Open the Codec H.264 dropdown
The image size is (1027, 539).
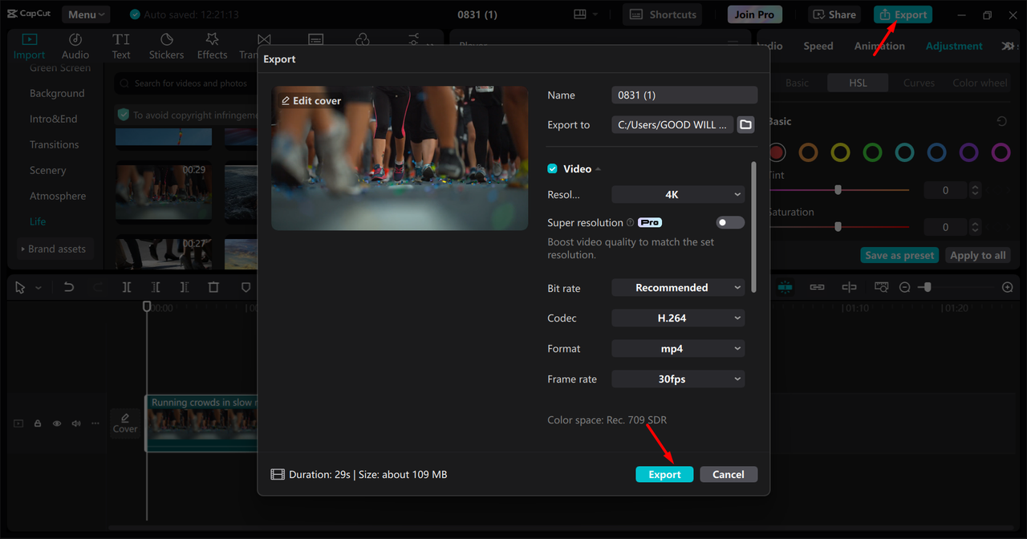(678, 318)
